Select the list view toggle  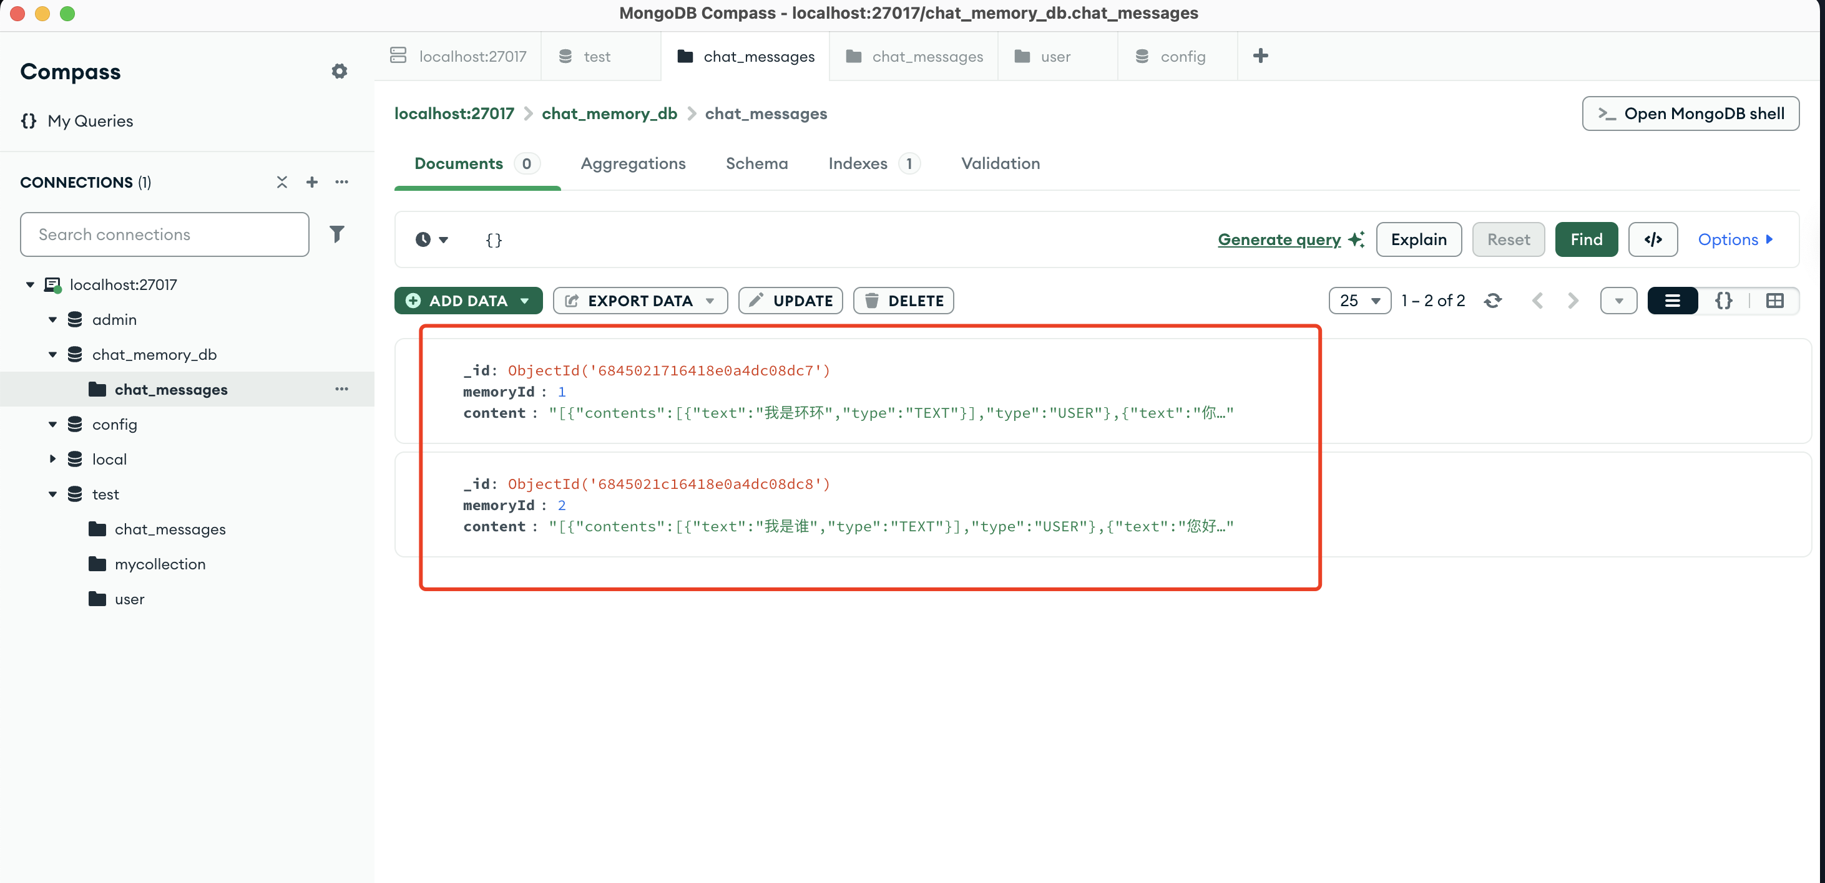coord(1672,300)
